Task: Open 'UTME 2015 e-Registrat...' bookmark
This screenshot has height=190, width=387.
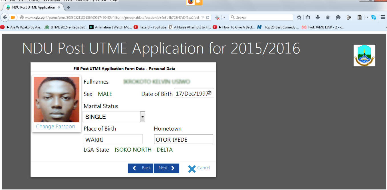Action: coord(66,27)
